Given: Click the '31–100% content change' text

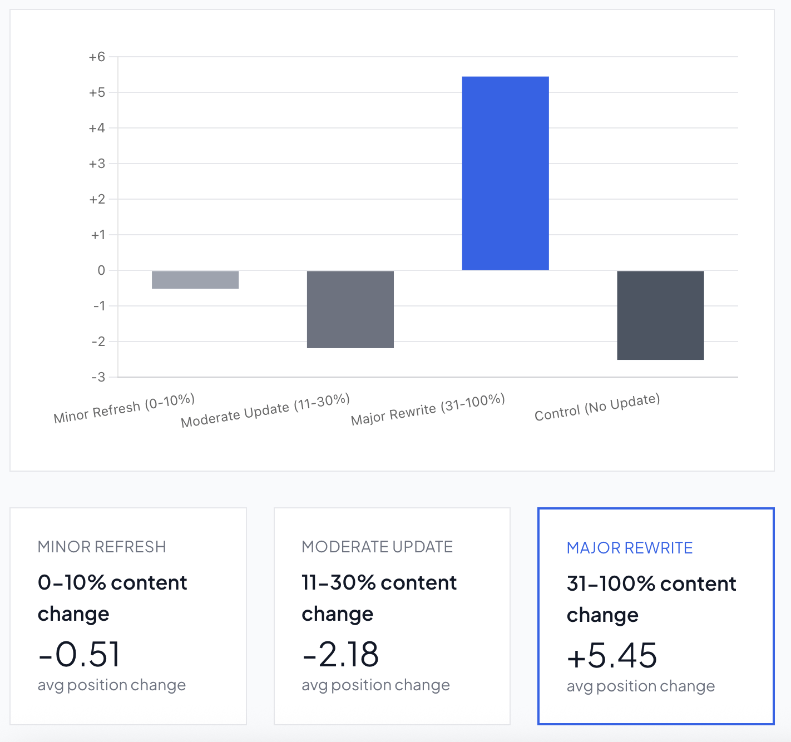Looking at the screenshot, I should (651, 599).
